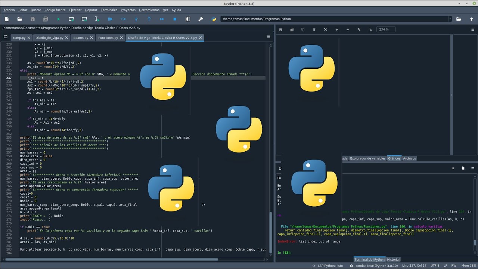478x269 pixels.
Task: Create a new file from the toolbar
Action: coord(7,19)
